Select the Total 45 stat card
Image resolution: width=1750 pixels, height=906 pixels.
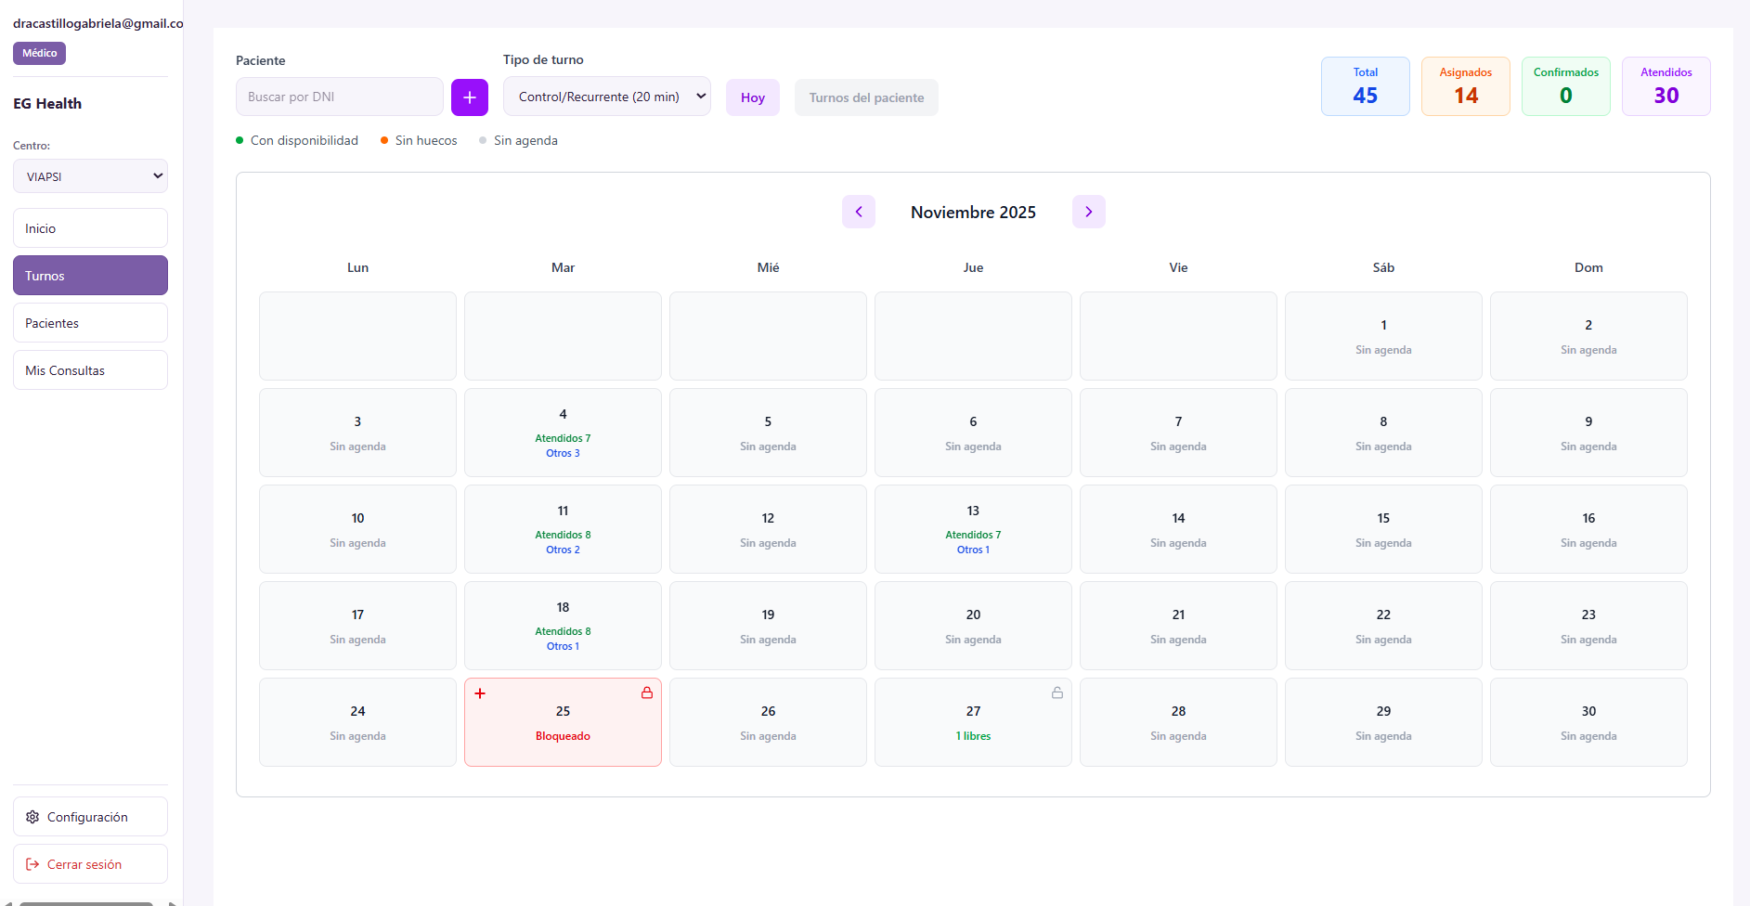click(1365, 85)
